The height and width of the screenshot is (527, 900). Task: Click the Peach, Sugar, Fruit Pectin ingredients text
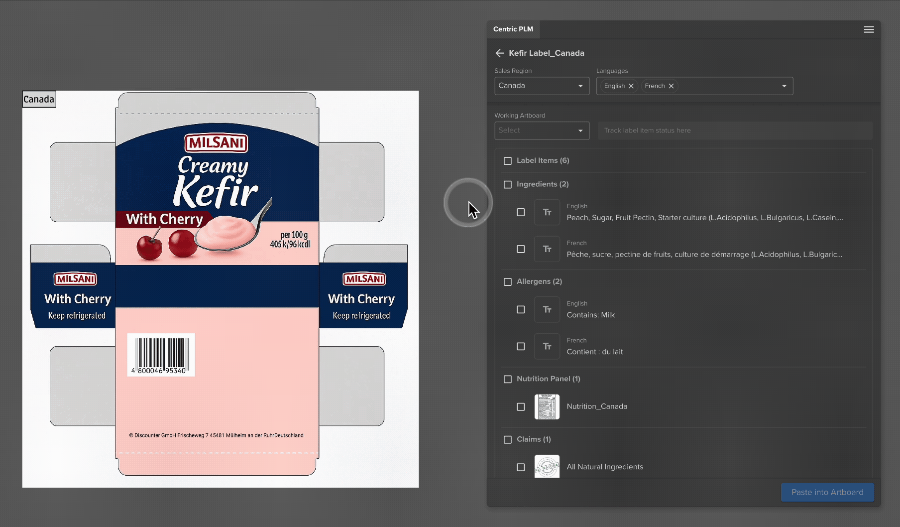pos(705,218)
